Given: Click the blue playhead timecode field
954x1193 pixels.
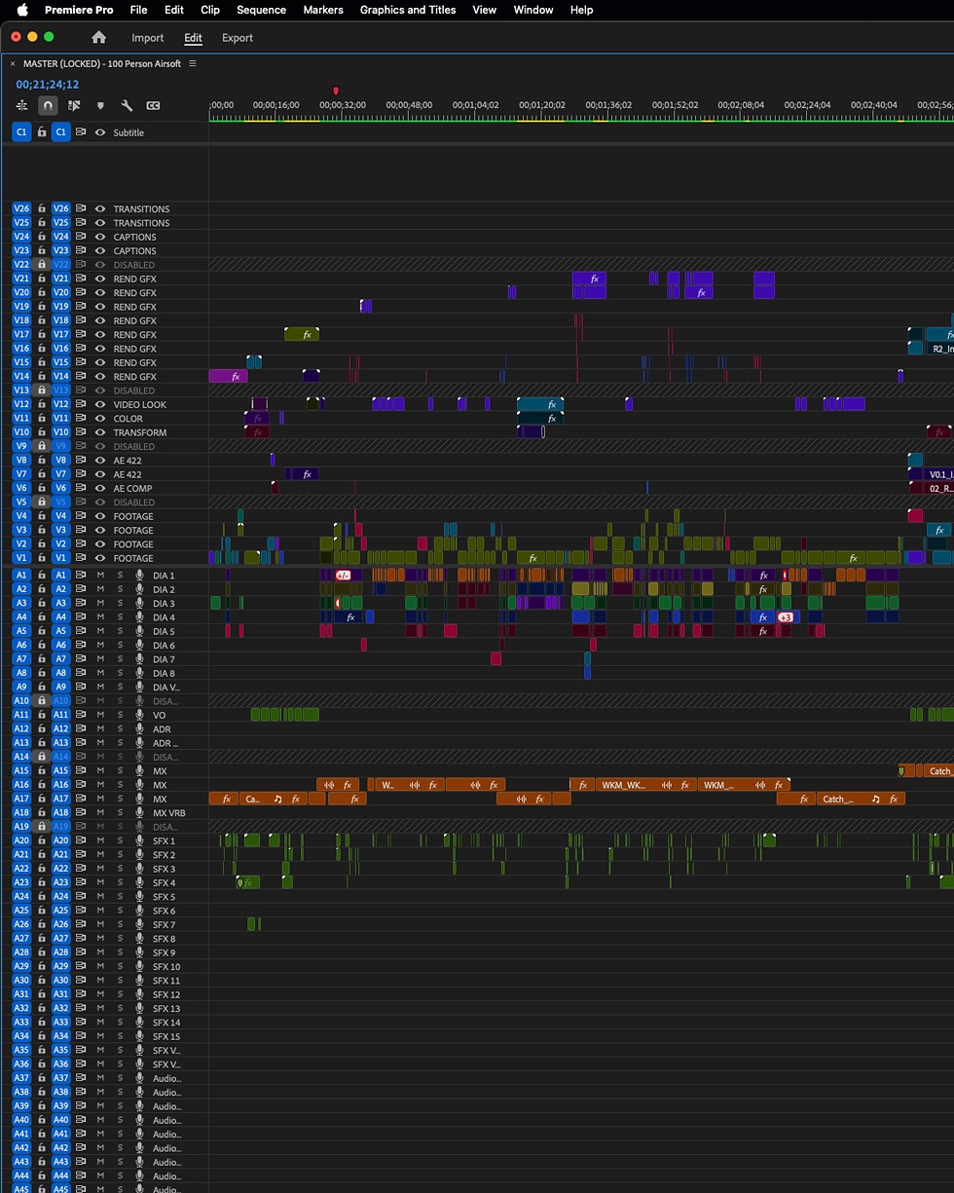Looking at the screenshot, I should pos(47,85).
